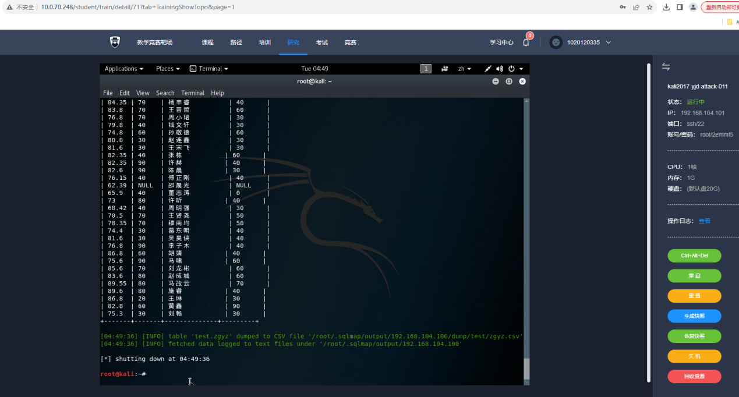Open the 学习中心 link
Image resolution: width=739 pixels, height=397 pixels.
(501, 42)
